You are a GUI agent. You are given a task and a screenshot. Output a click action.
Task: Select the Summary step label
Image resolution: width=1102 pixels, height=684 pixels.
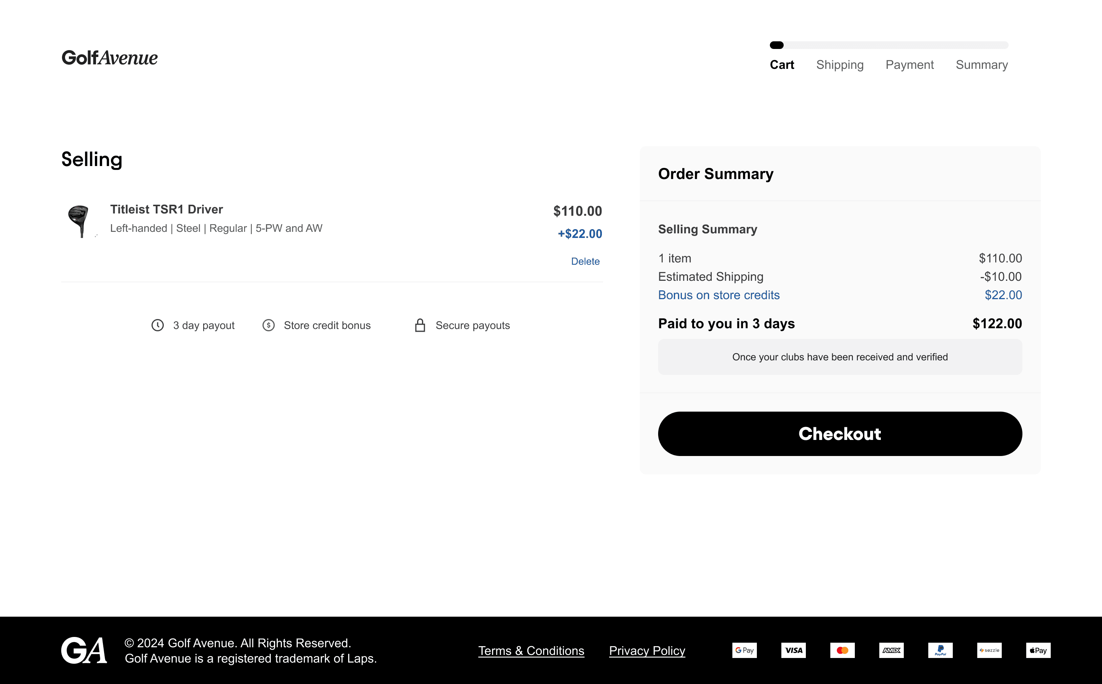(982, 65)
